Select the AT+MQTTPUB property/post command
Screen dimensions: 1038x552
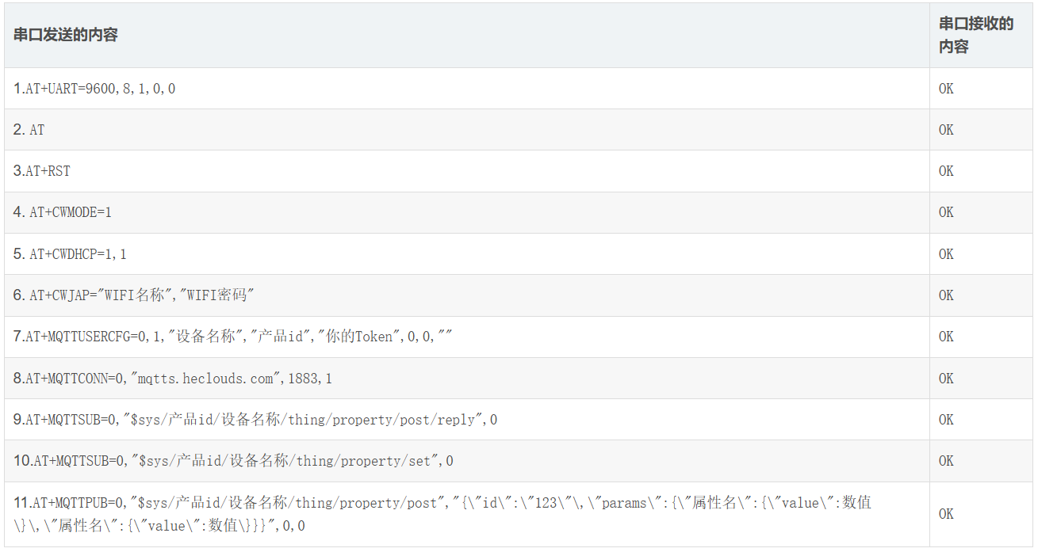442,514
